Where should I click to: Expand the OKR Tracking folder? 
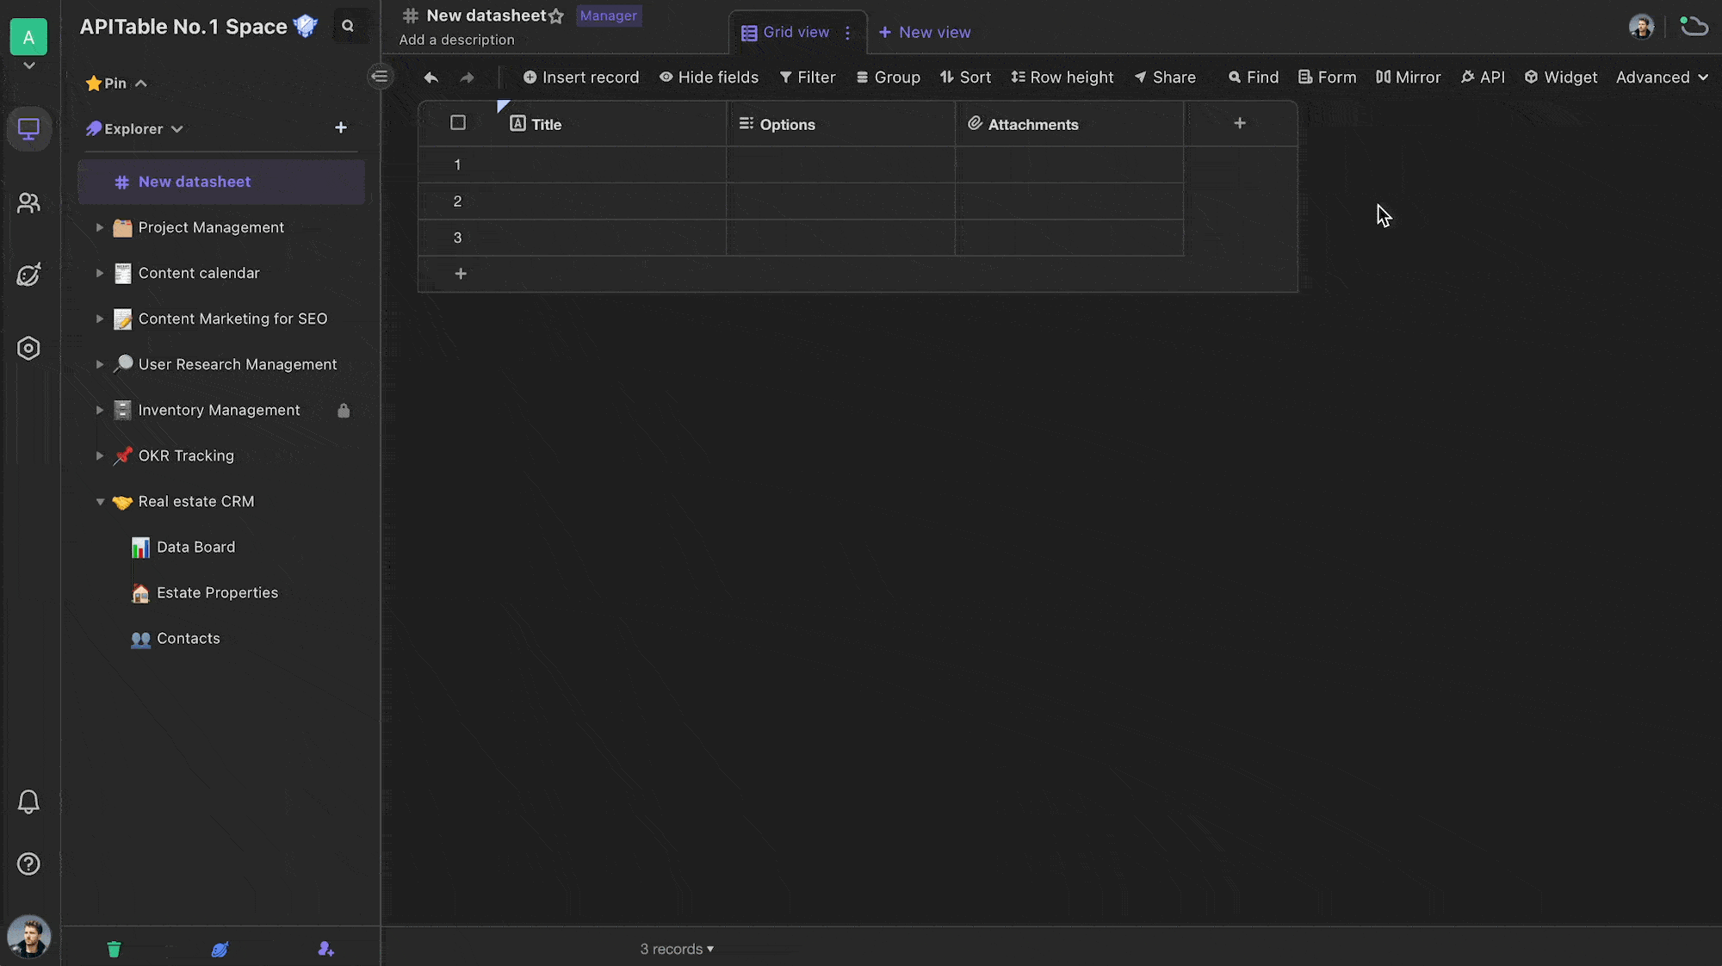(99, 455)
